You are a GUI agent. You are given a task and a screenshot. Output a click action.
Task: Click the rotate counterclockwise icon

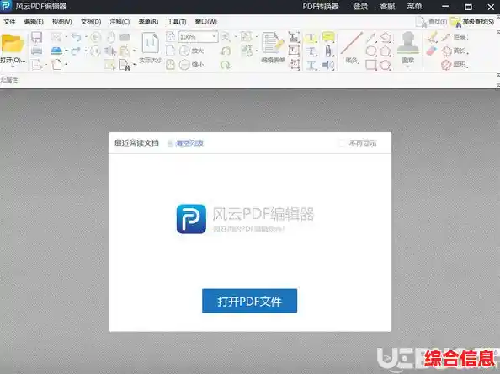pos(226,51)
